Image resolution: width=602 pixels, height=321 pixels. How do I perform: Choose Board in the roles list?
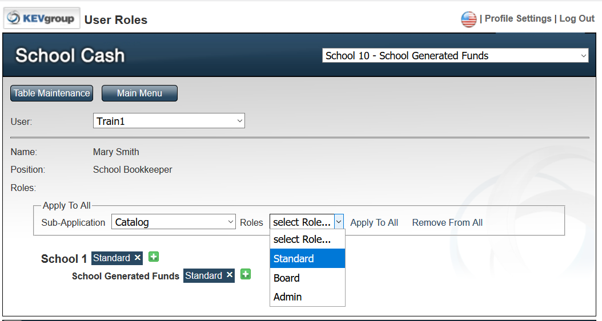(x=307, y=278)
